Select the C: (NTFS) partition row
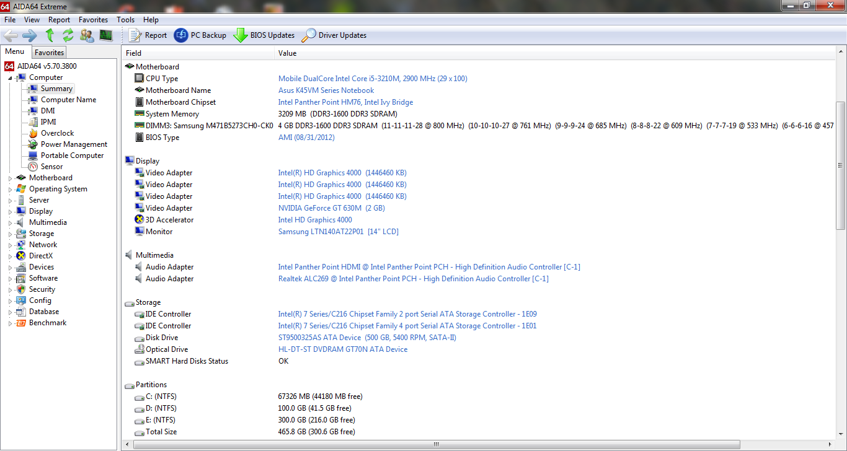This screenshot has height=451, width=847. click(x=479, y=396)
